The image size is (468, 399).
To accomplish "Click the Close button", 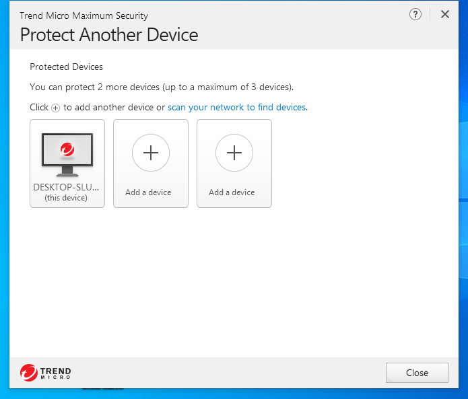I will point(417,373).
